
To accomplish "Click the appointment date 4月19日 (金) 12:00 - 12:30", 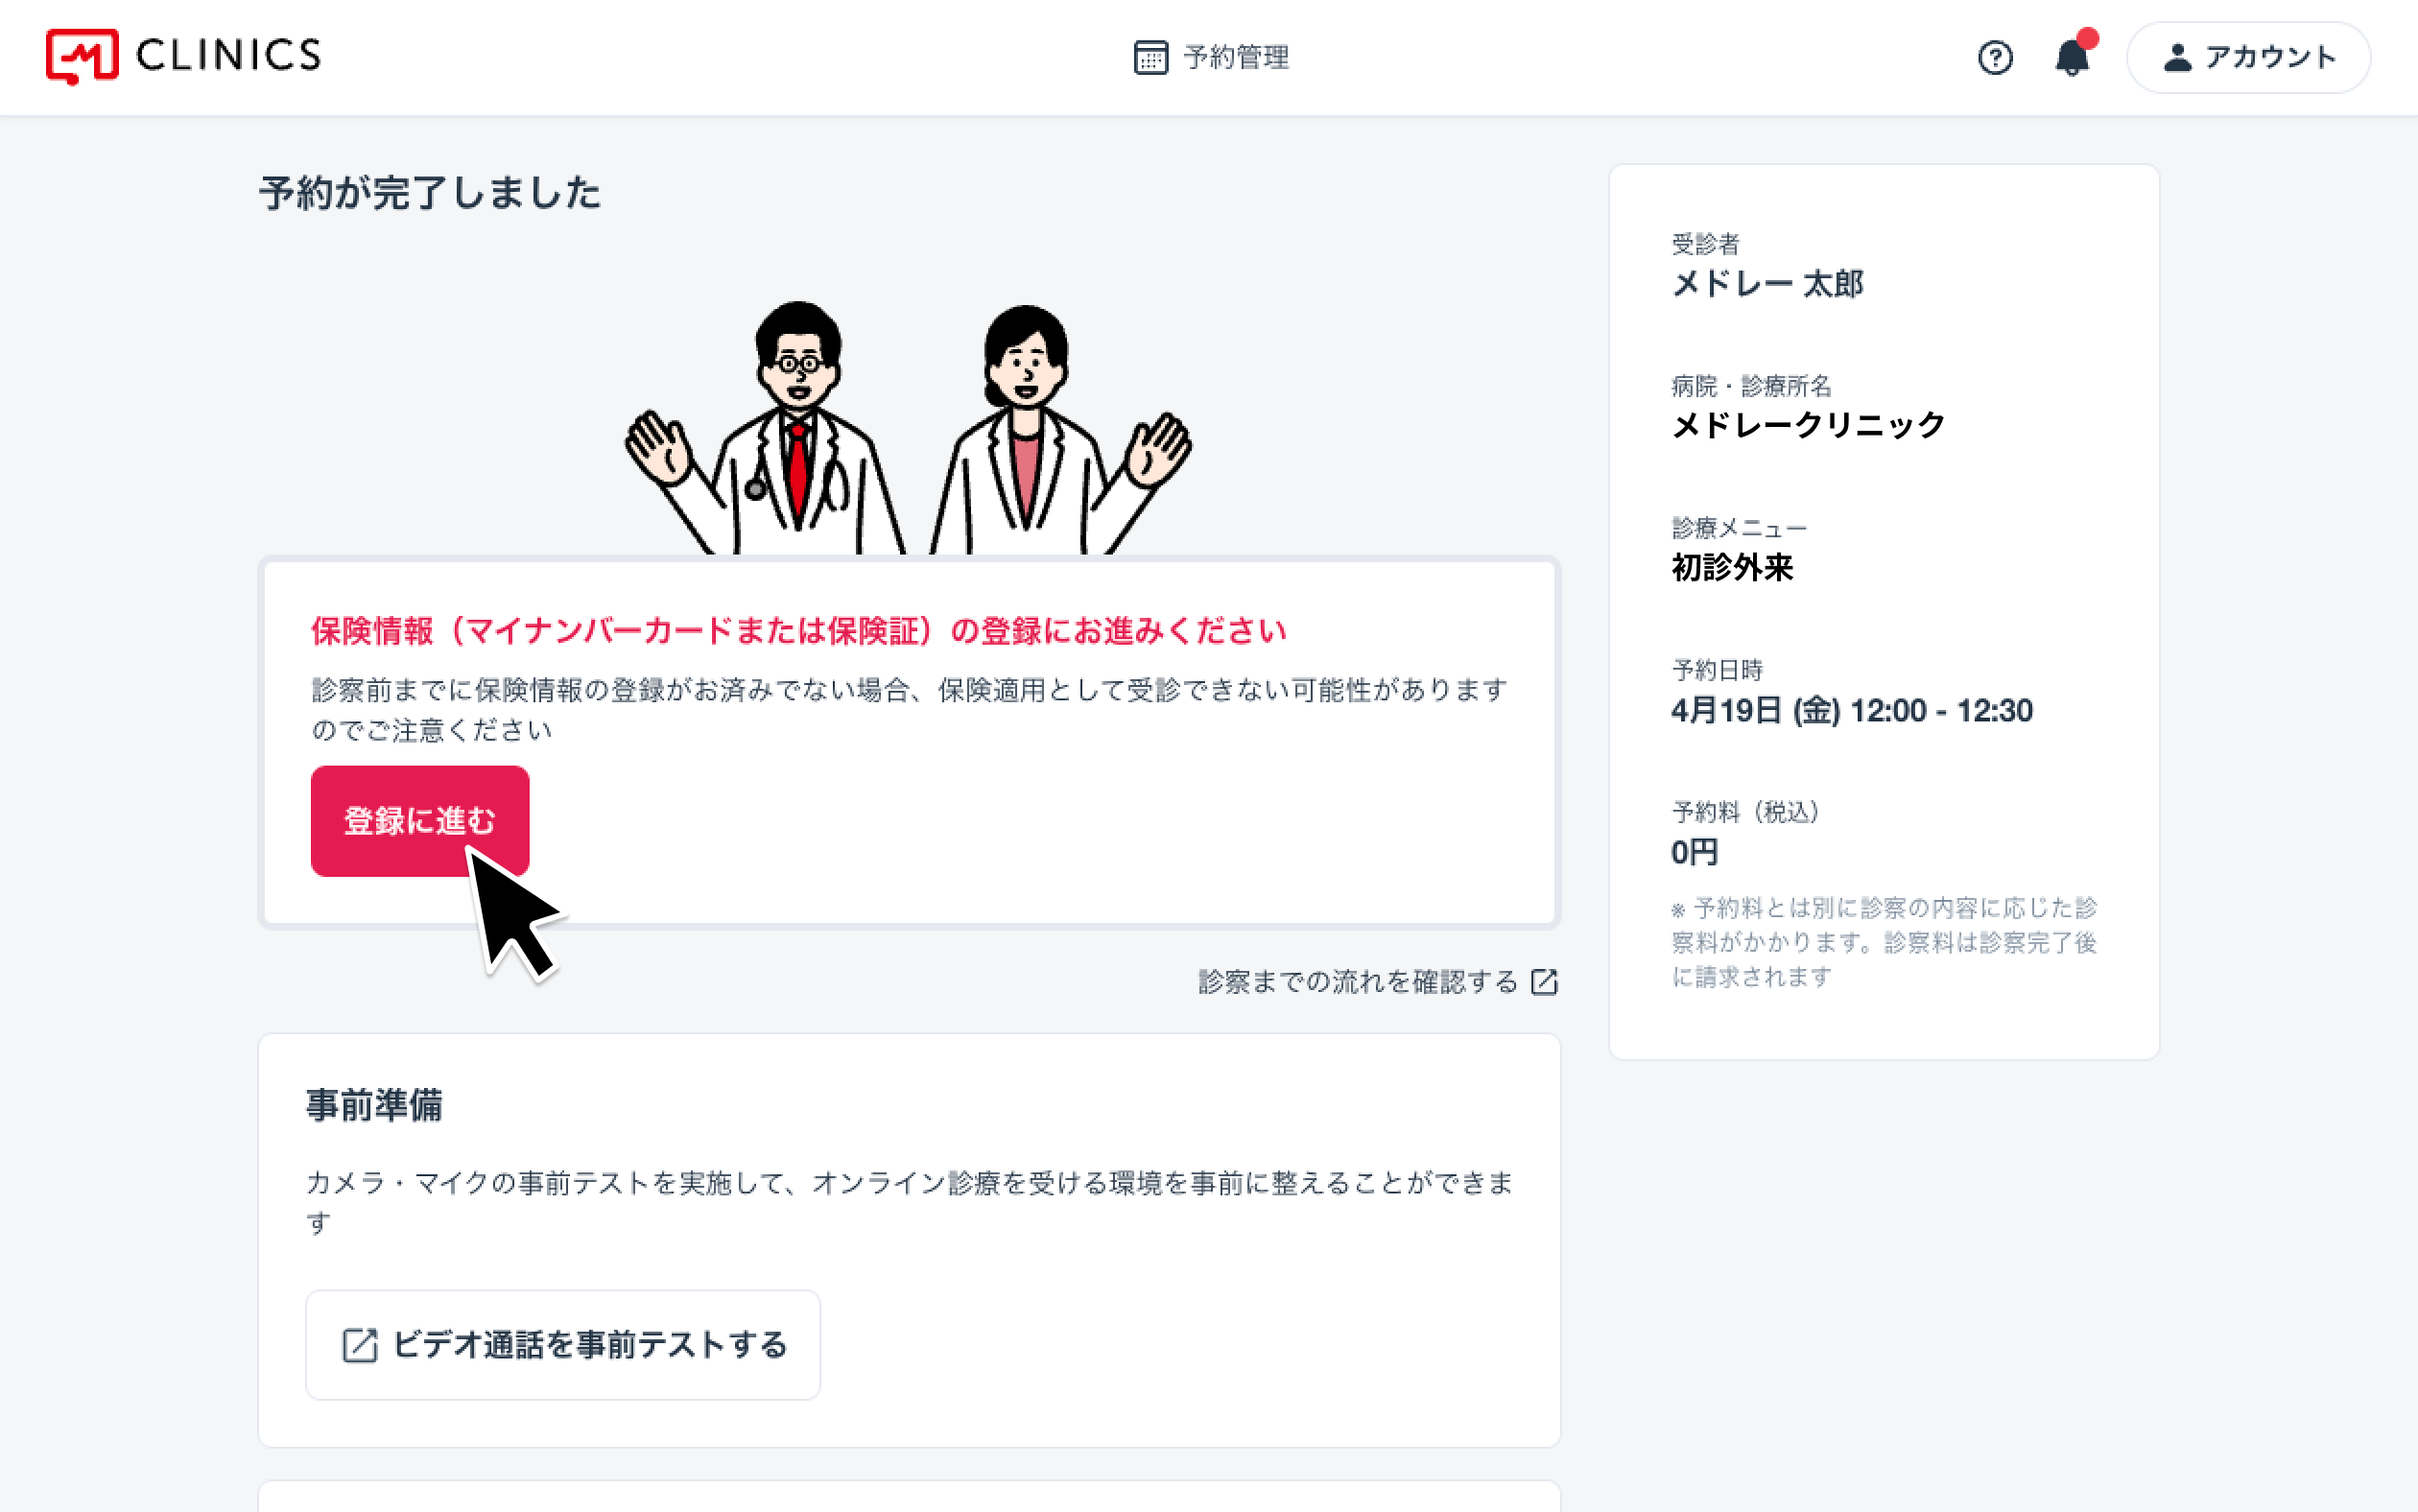I will click(1851, 711).
